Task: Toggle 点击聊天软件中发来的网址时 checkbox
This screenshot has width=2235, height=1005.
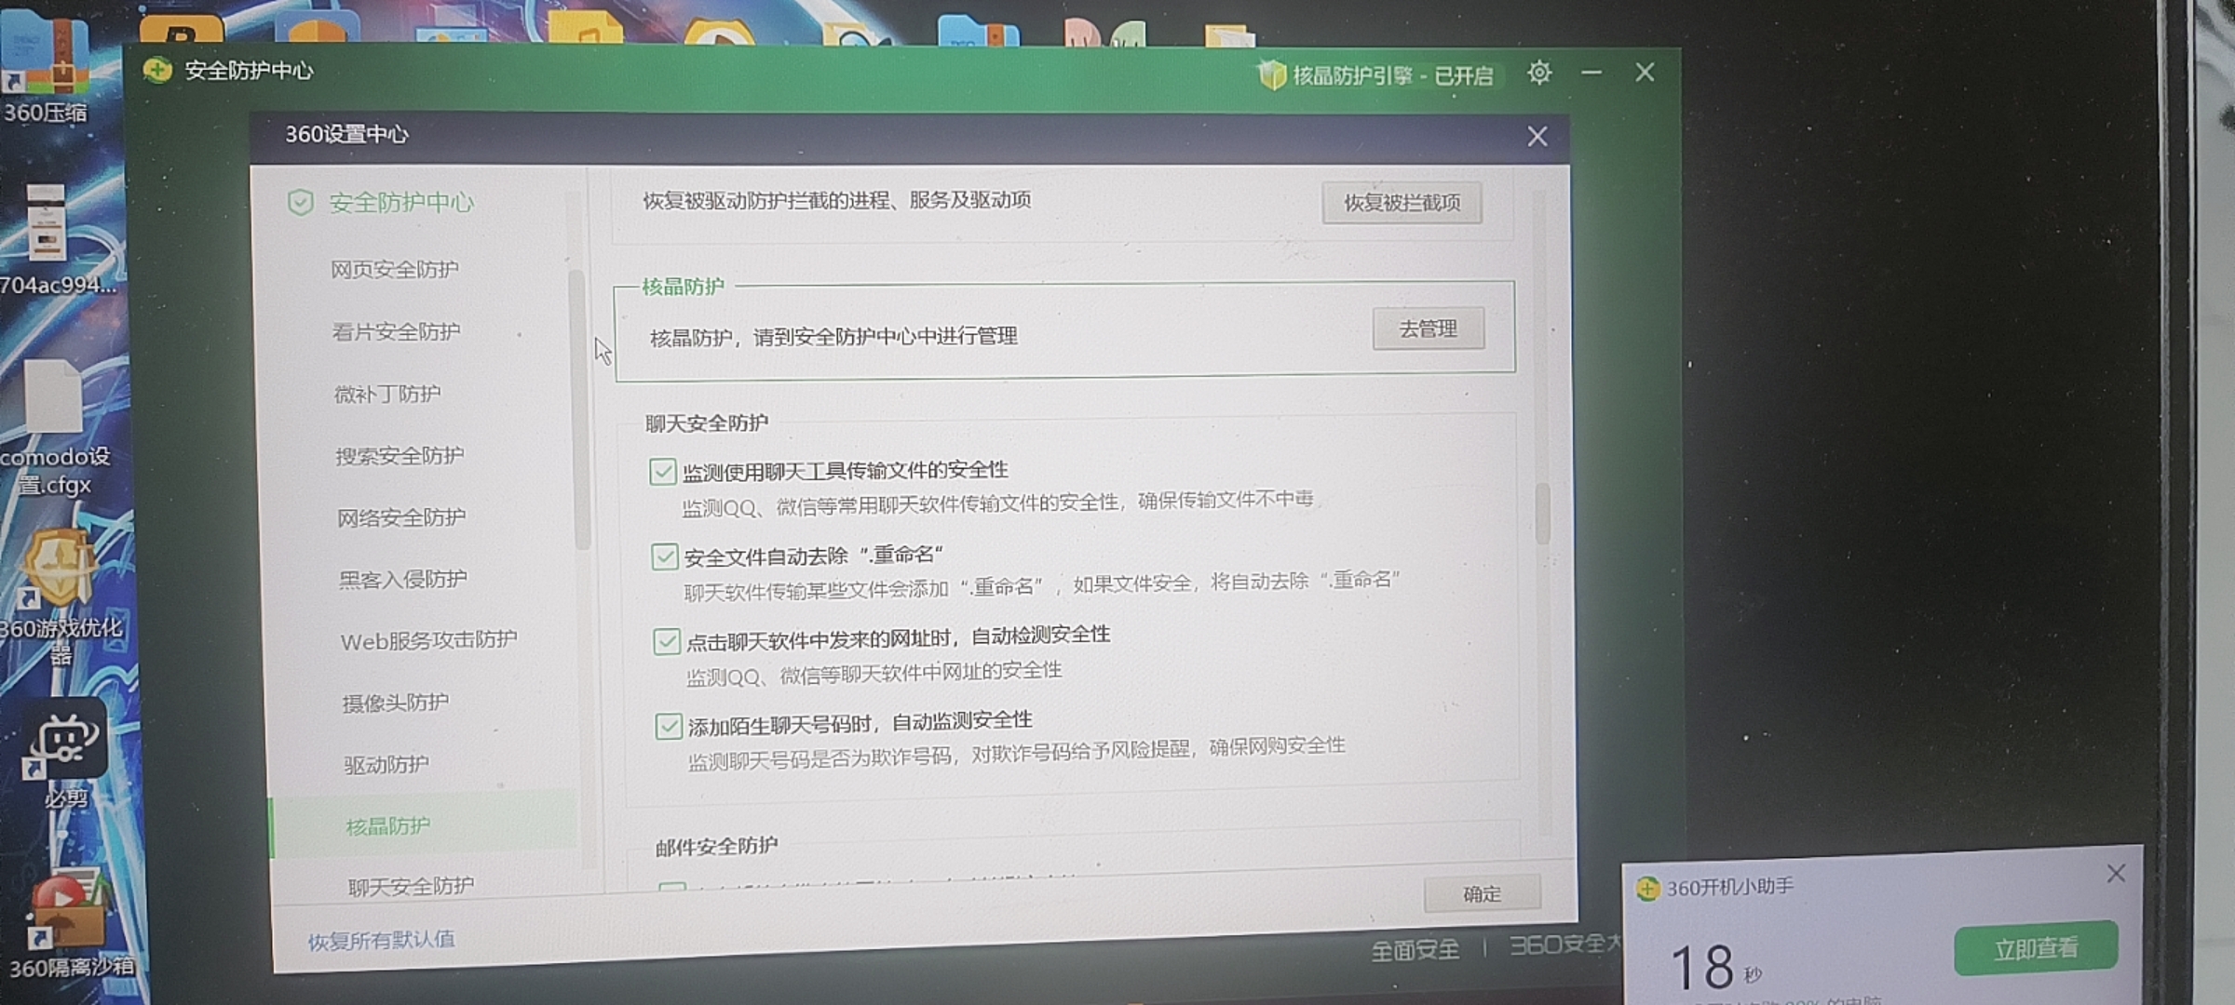Action: tap(666, 642)
